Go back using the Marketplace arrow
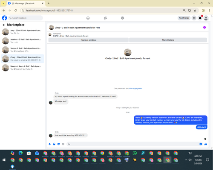 [x=4, y=25]
